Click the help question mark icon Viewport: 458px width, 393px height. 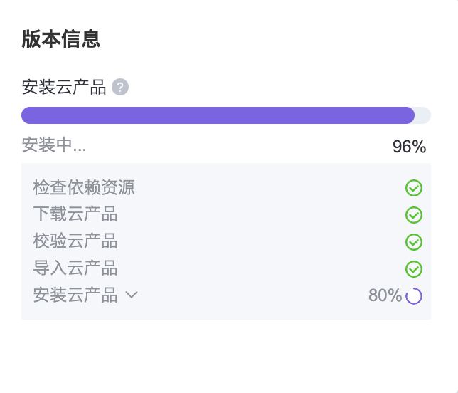coord(120,88)
